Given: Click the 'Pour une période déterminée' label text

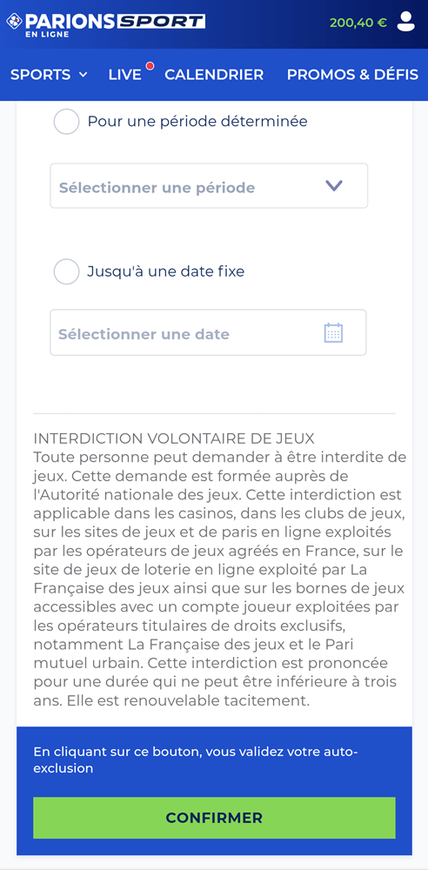Looking at the screenshot, I should 197,122.
